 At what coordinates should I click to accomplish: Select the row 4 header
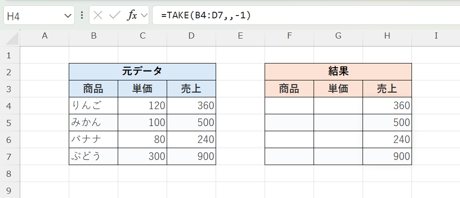tap(9, 105)
